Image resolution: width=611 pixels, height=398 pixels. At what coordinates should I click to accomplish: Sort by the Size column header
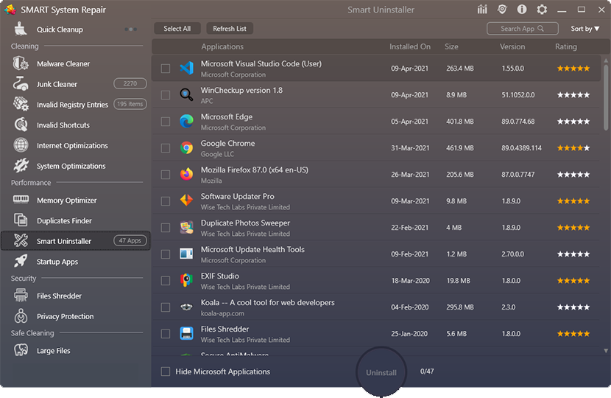451,47
